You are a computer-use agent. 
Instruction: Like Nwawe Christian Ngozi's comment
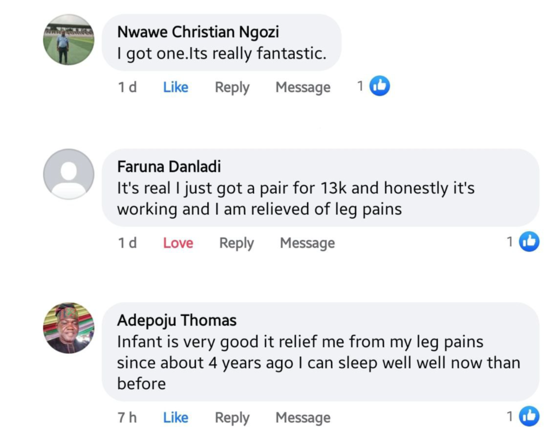click(x=176, y=87)
